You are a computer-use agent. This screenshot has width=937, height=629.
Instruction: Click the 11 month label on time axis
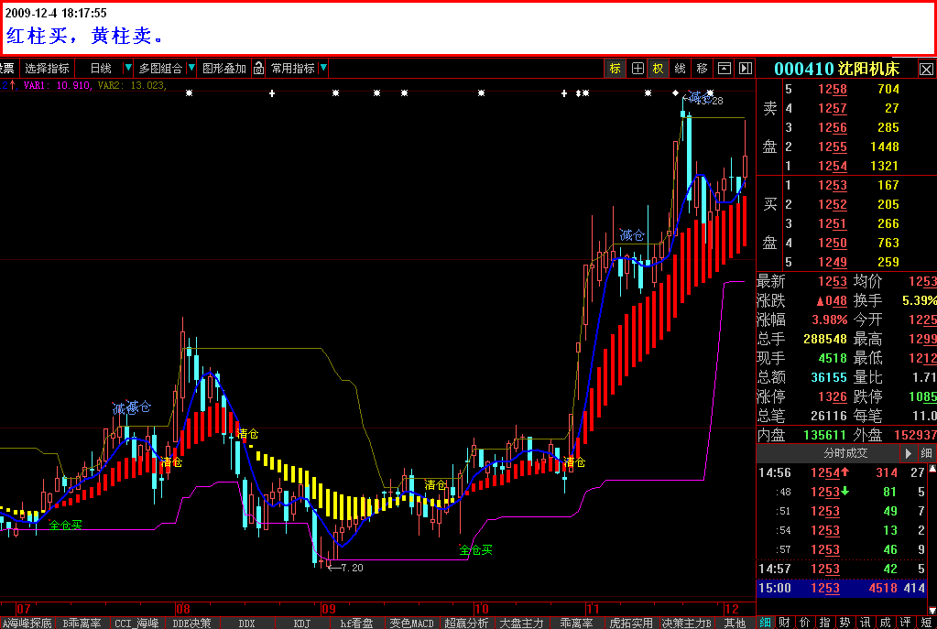tap(593, 609)
